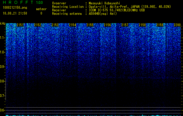Select the filename 1008212150.png
This screenshot has height=116, width=183.
[15, 8]
